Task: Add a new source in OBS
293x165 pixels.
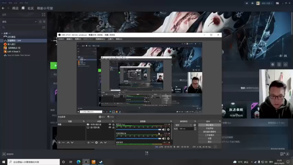Action: 88,143
